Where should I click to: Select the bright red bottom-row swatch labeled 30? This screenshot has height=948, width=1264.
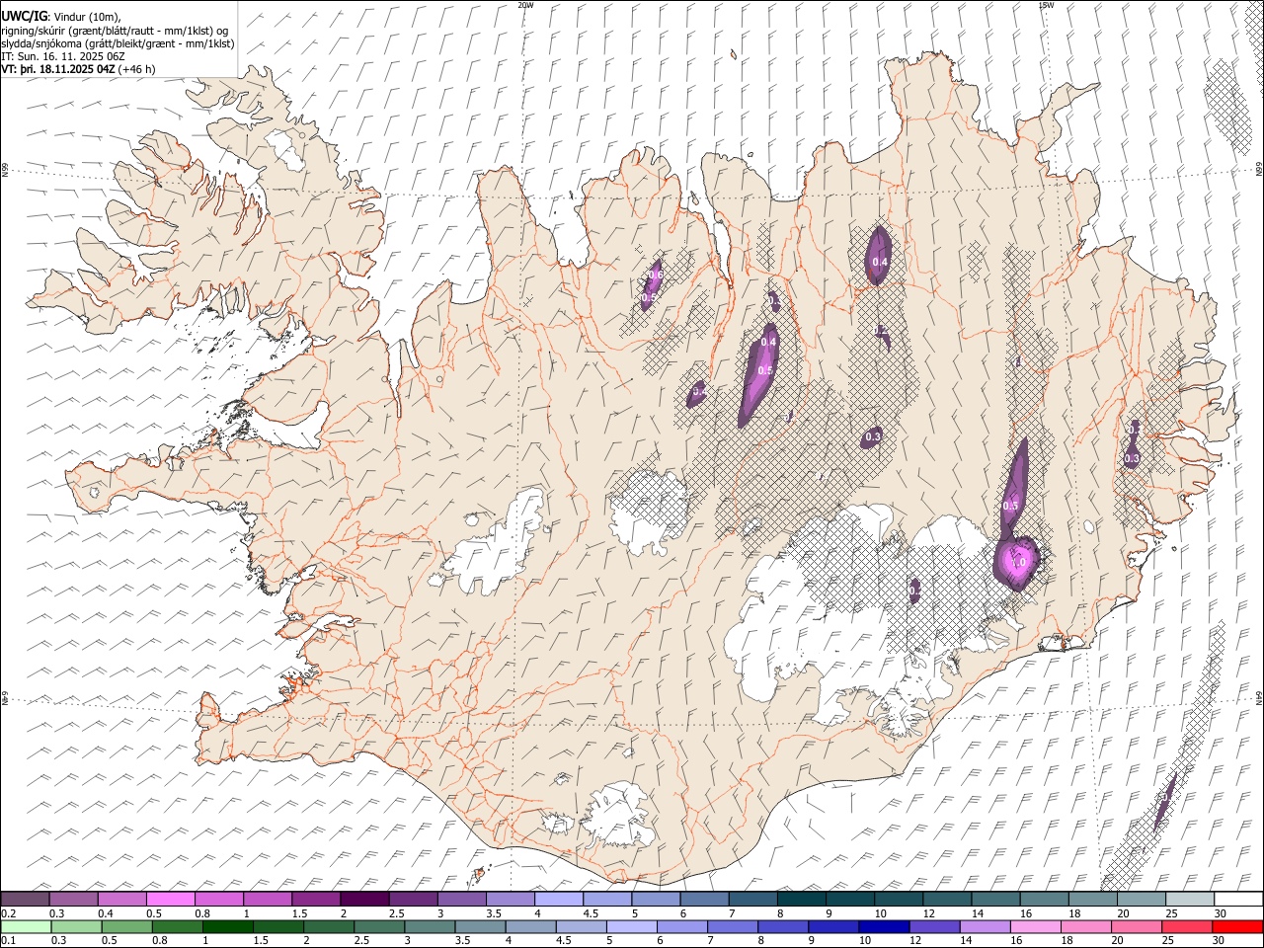tap(1236, 926)
